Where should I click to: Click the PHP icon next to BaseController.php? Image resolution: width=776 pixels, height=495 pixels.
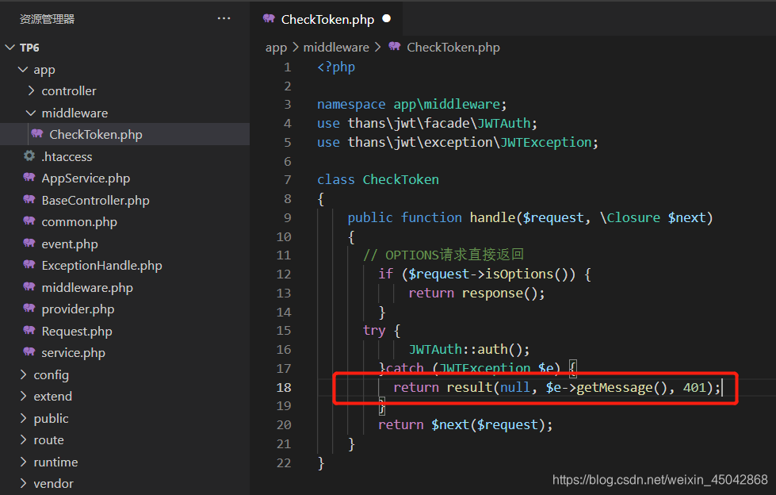[x=29, y=200]
